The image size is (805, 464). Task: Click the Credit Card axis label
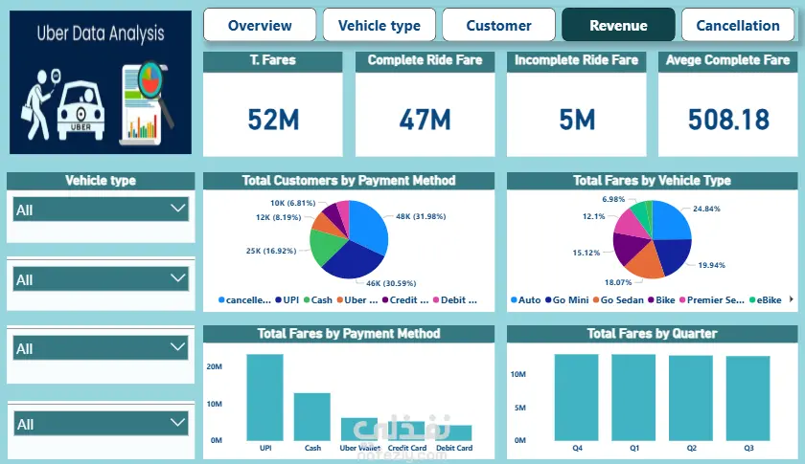(x=407, y=448)
